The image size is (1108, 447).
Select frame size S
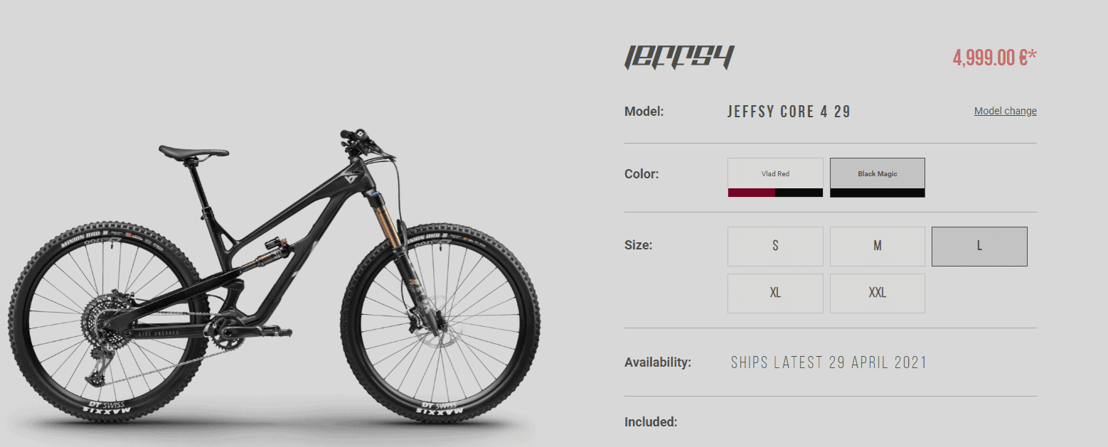[775, 247]
